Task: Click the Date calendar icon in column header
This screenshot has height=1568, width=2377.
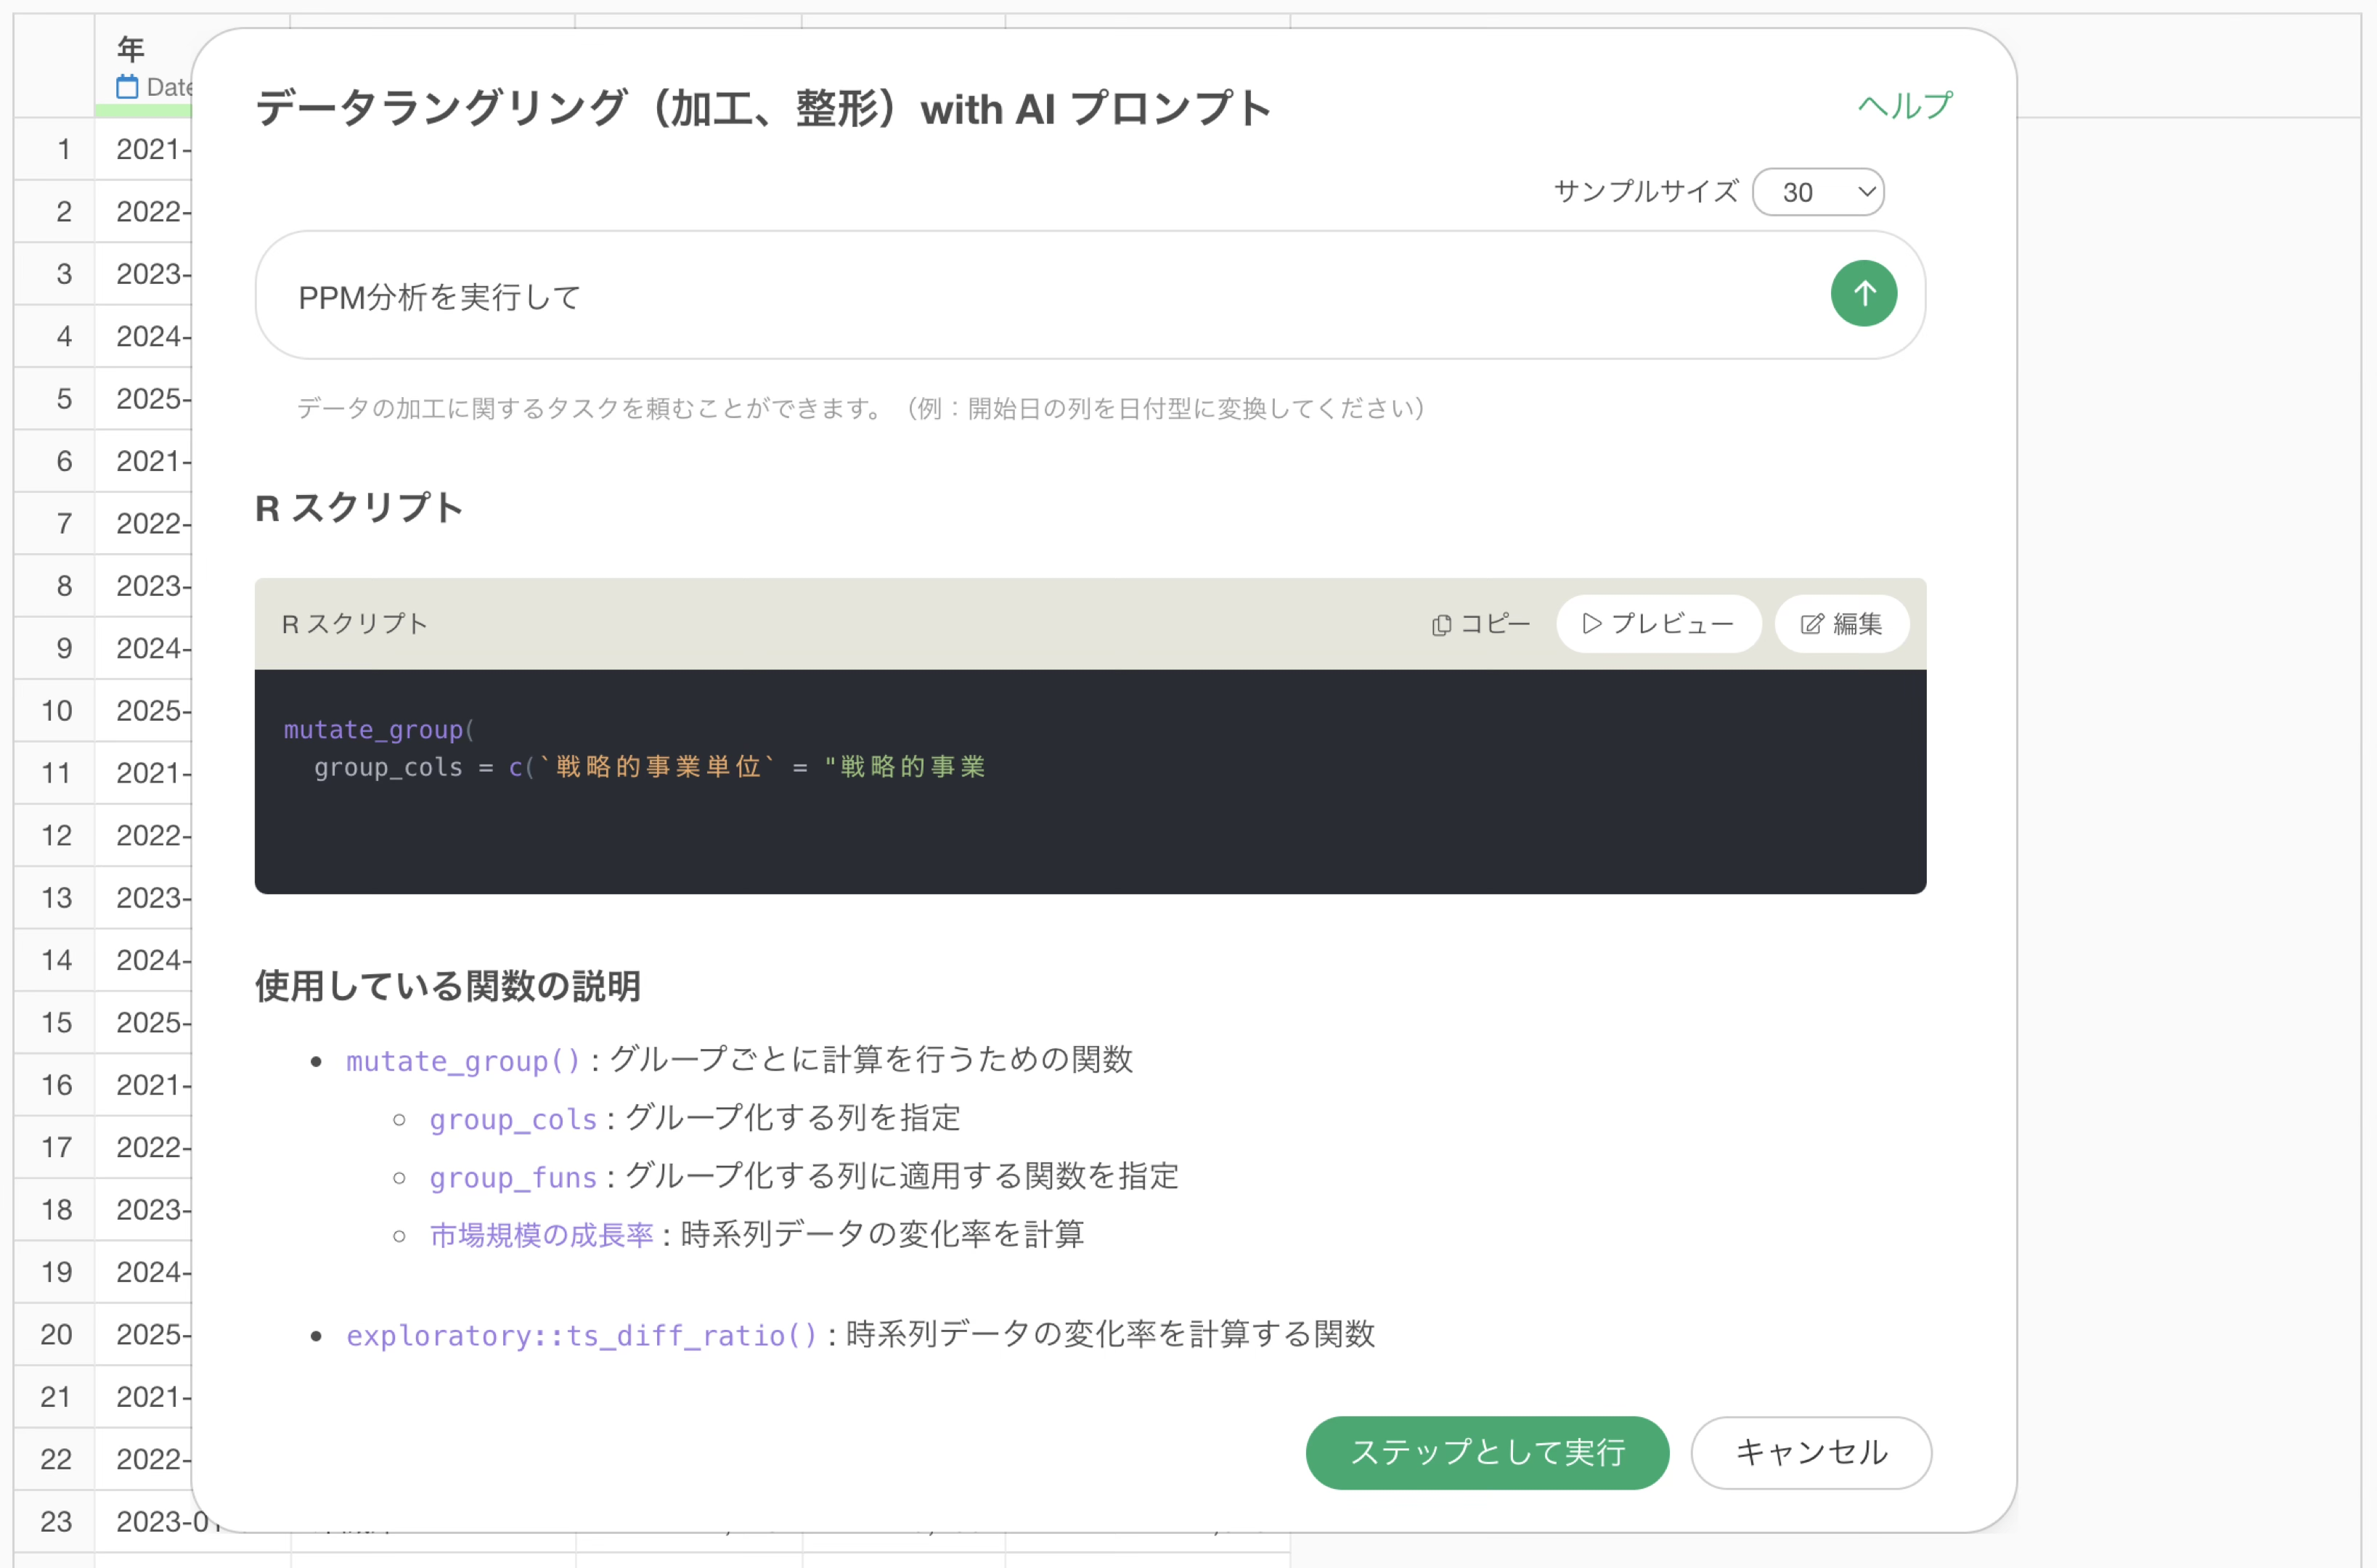Action: pos(127,87)
